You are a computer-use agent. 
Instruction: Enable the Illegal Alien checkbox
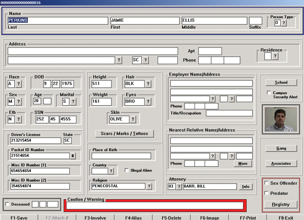127,170
